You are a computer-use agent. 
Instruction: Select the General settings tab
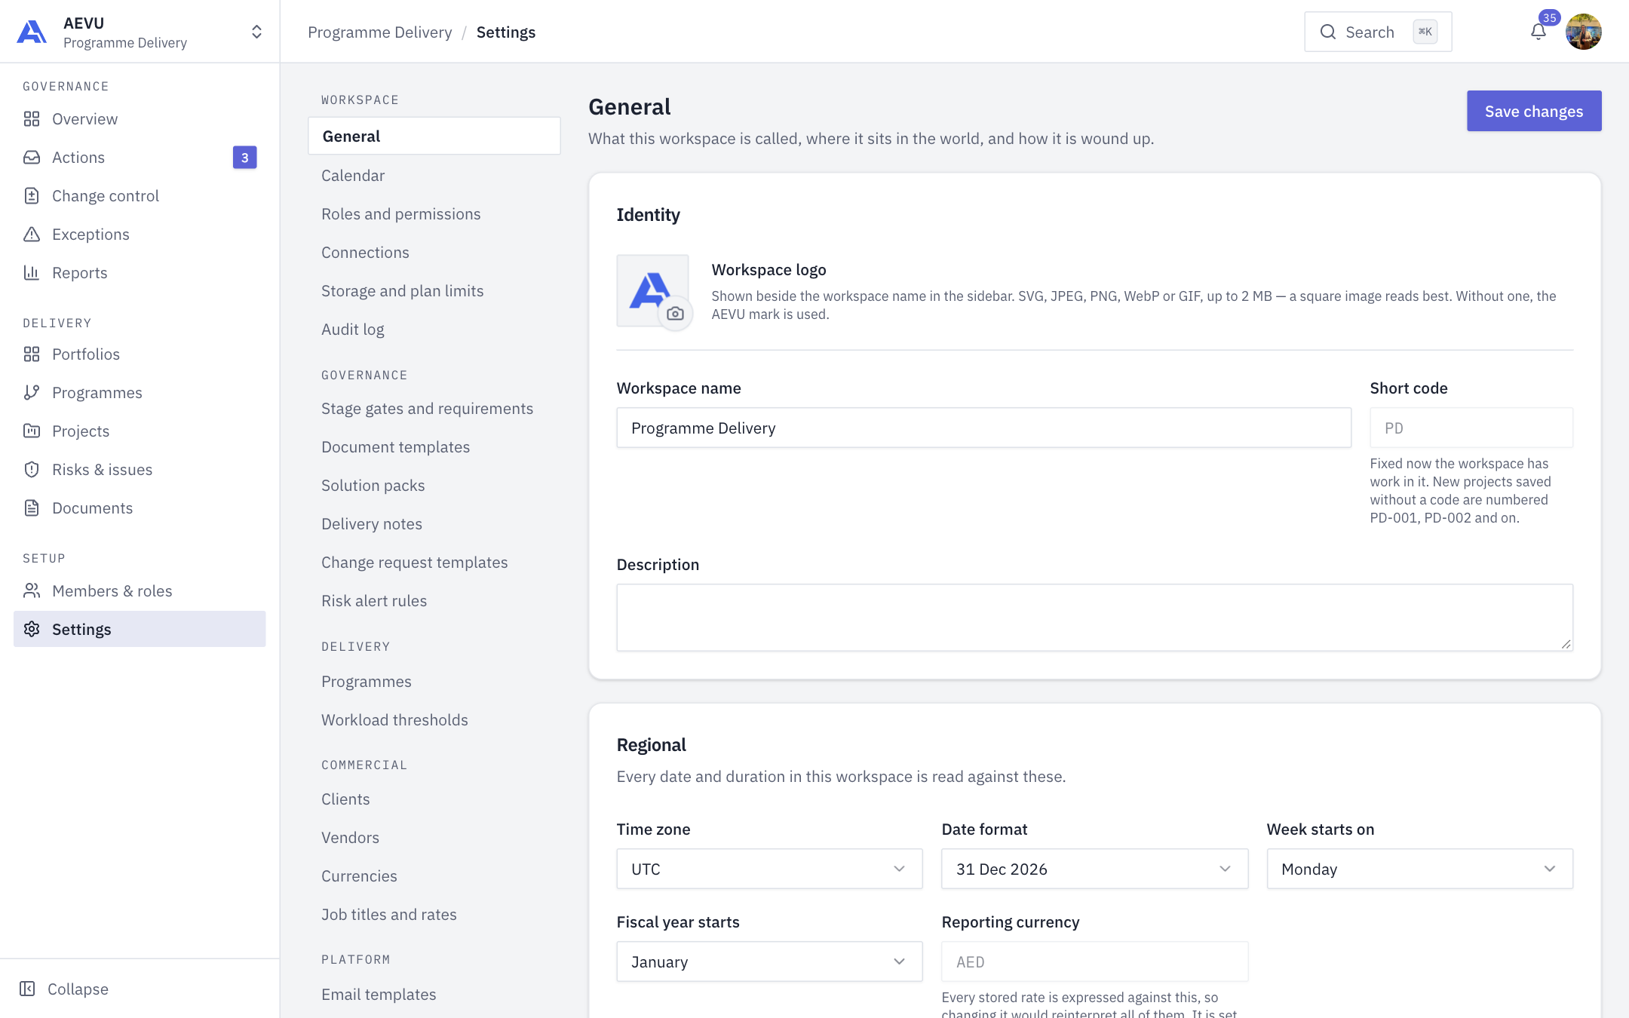point(434,136)
